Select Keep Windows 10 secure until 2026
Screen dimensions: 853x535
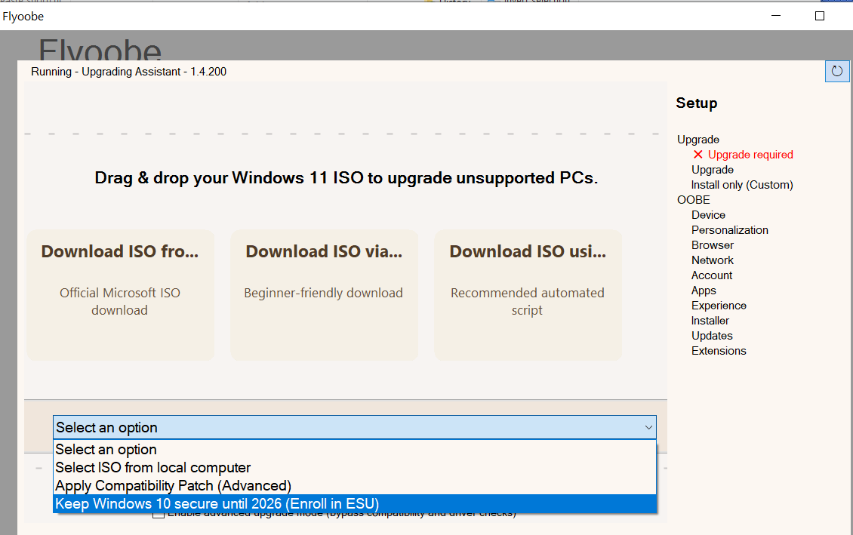tap(217, 504)
